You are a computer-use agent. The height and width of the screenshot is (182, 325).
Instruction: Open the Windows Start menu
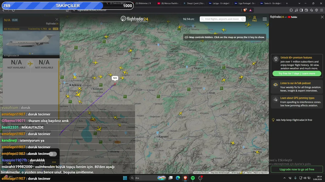tap(125, 178)
